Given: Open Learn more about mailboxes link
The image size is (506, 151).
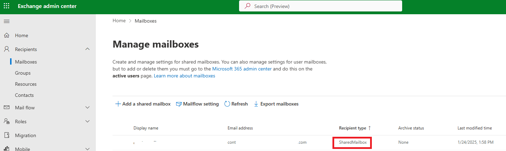Looking at the screenshot, I should pyautogui.click(x=184, y=76).
